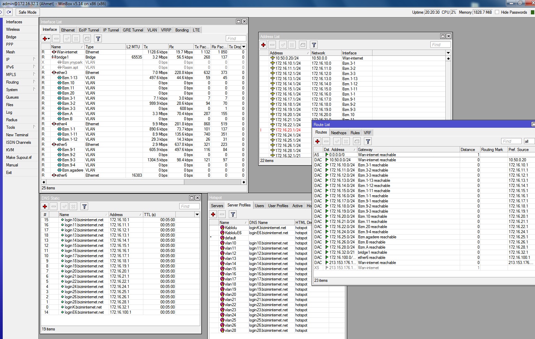Open the filter funnel in Hotspot panel
This screenshot has width=535, height=339.
[233, 214]
